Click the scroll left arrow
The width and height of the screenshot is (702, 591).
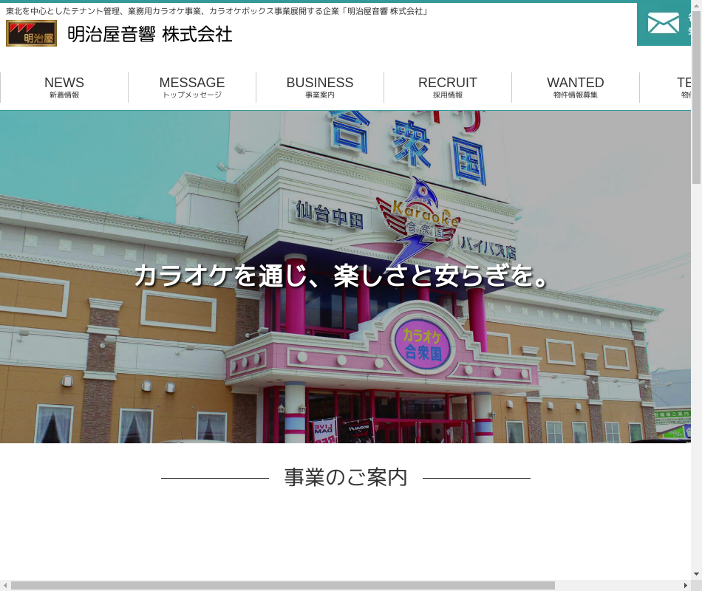point(5,586)
